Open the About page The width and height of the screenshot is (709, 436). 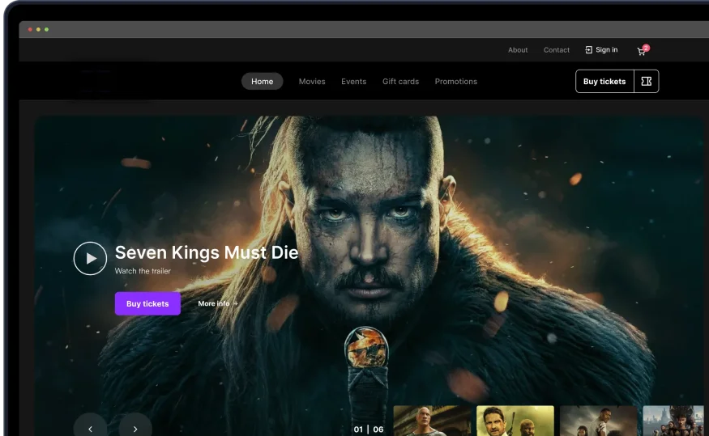pyautogui.click(x=518, y=50)
